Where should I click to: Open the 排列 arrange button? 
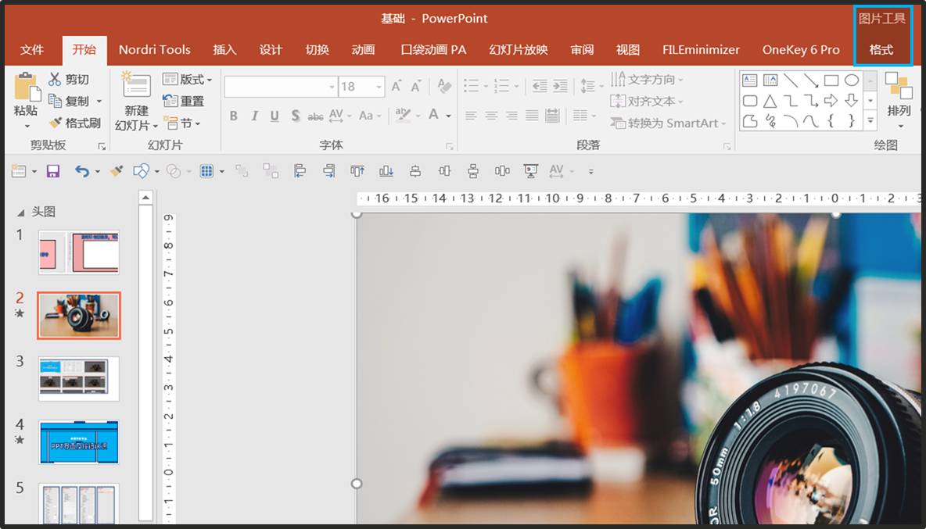[899, 100]
